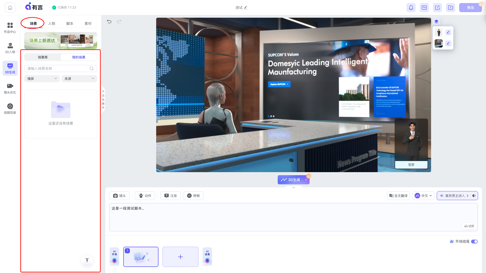Click the 3D生成 generate button
This screenshot has width=486, height=273.
290,180
